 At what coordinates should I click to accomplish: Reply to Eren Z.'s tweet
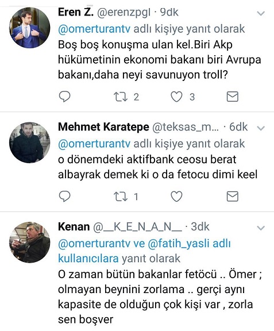(x=64, y=97)
